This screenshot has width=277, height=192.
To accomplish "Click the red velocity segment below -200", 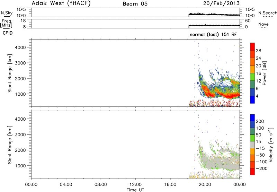I will coord(252,172).
